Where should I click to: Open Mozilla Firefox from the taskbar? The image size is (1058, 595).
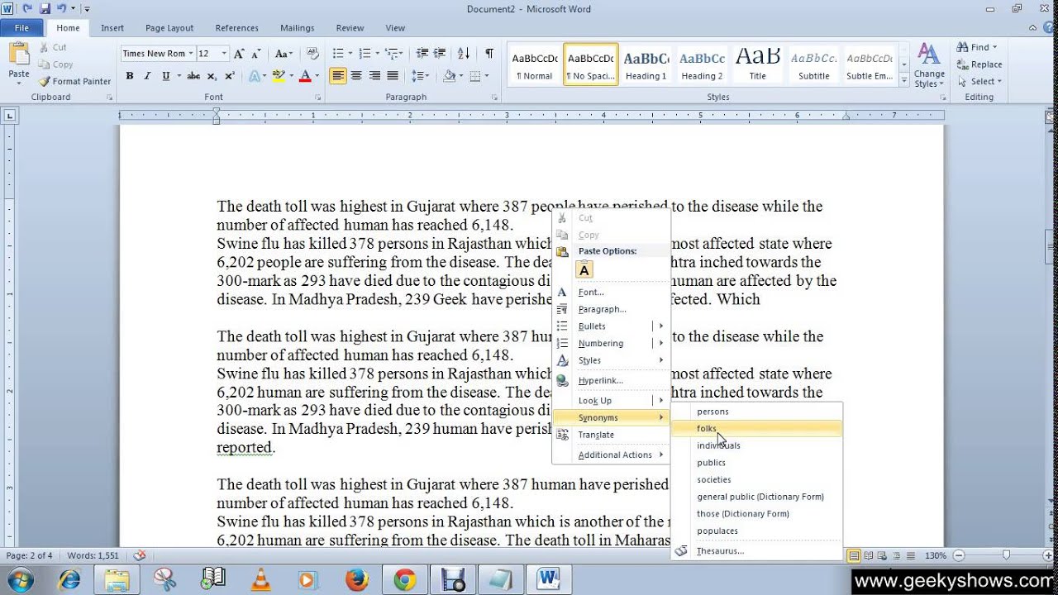click(357, 579)
